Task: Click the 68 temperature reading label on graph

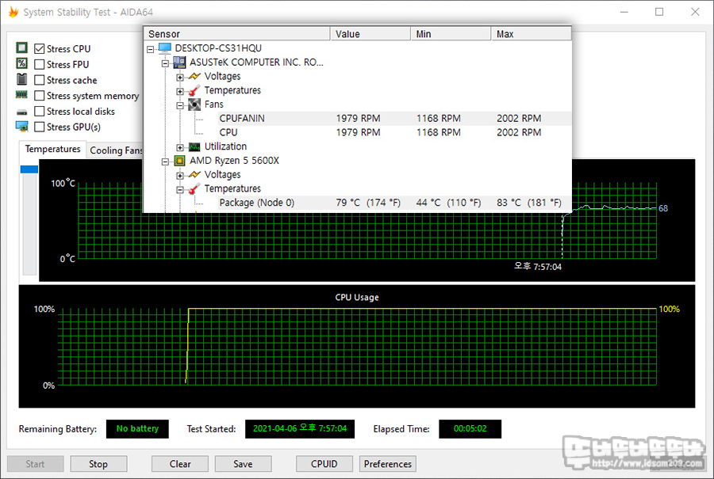Action: point(663,208)
